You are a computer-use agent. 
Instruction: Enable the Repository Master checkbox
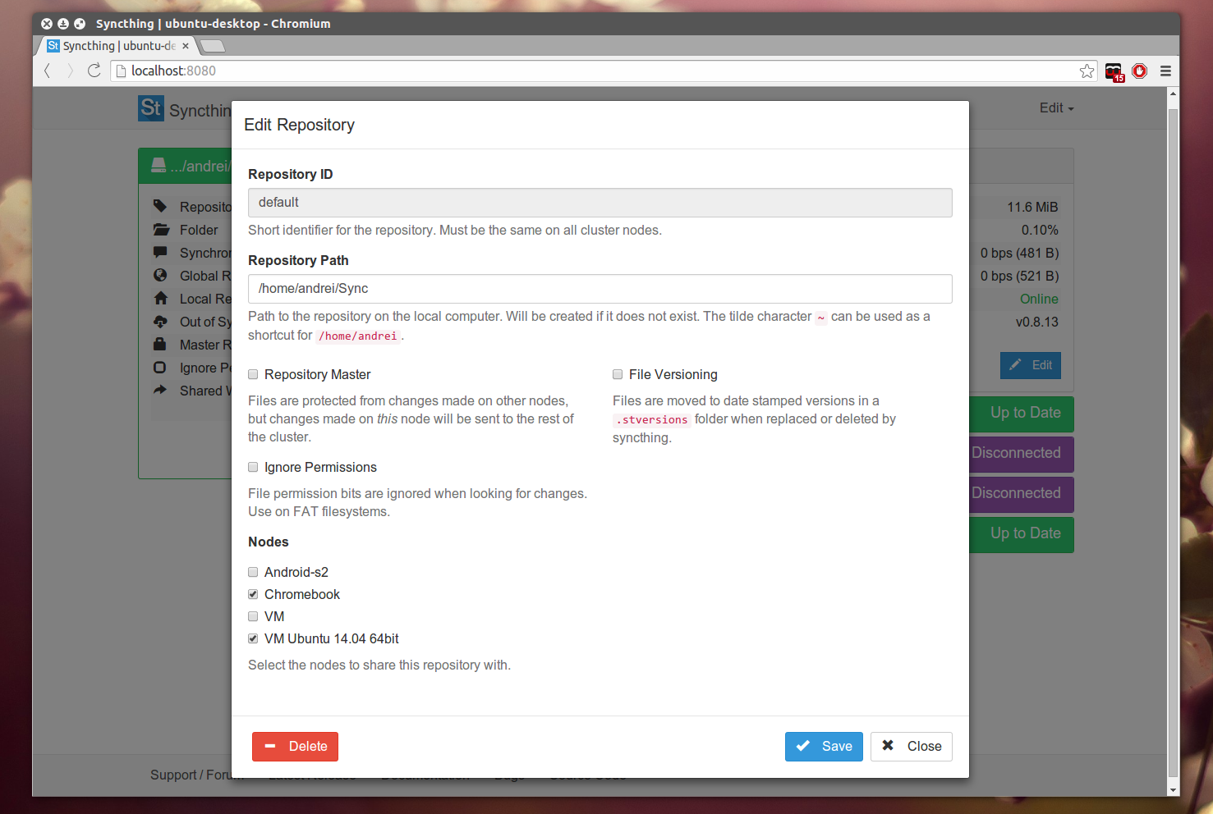253,374
